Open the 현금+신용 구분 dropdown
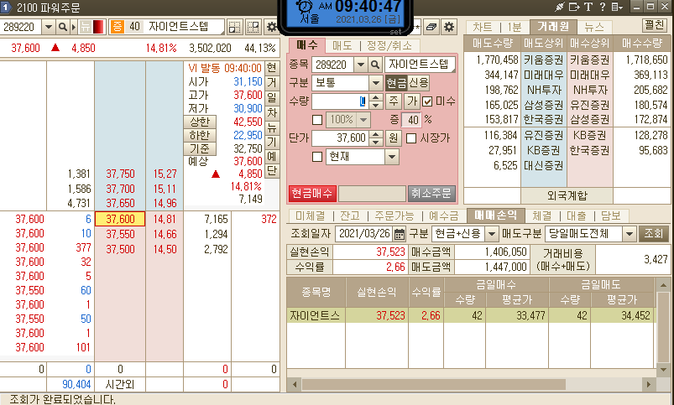Viewport: 674px width, 405px height. click(491, 234)
